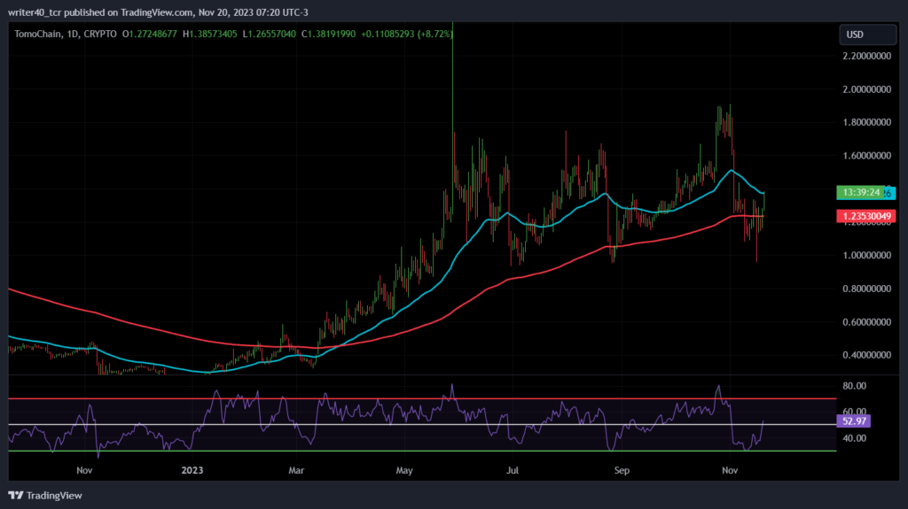Select the close price value 1.38191990
The height and width of the screenshot is (509, 908).
tap(332, 35)
